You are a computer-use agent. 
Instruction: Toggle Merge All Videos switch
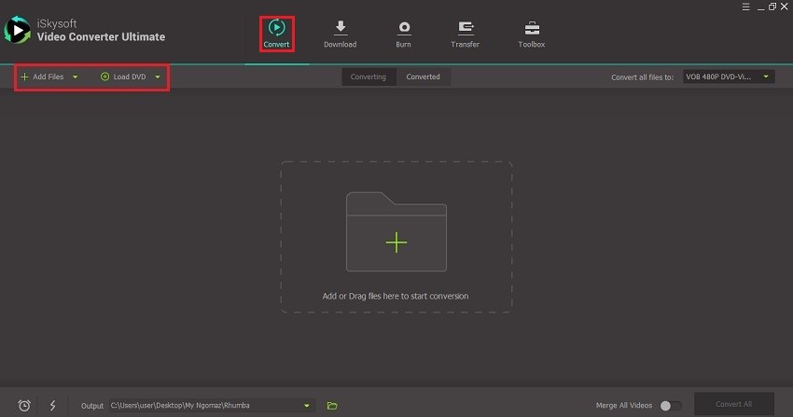pyautogui.click(x=669, y=405)
